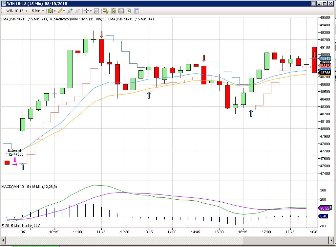The height and width of the screenshot is (247, 336).
Task: Click the black 48755 price marker
Action: click(x=325, y=73)
